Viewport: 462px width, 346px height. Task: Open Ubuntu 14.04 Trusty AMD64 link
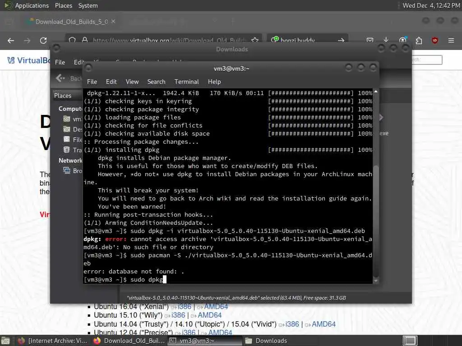pyautogui.click(x=323, y=324)
